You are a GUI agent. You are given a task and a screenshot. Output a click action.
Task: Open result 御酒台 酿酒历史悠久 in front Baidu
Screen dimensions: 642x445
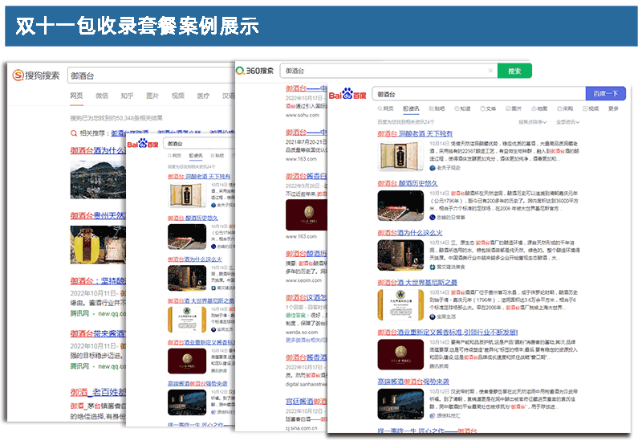tap(408, 183)
